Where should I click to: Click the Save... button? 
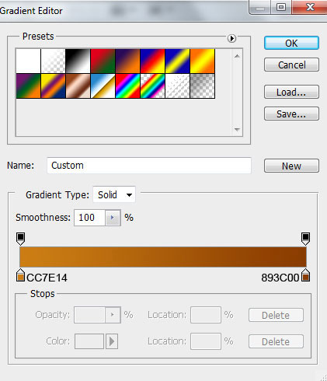click(291, 114)
